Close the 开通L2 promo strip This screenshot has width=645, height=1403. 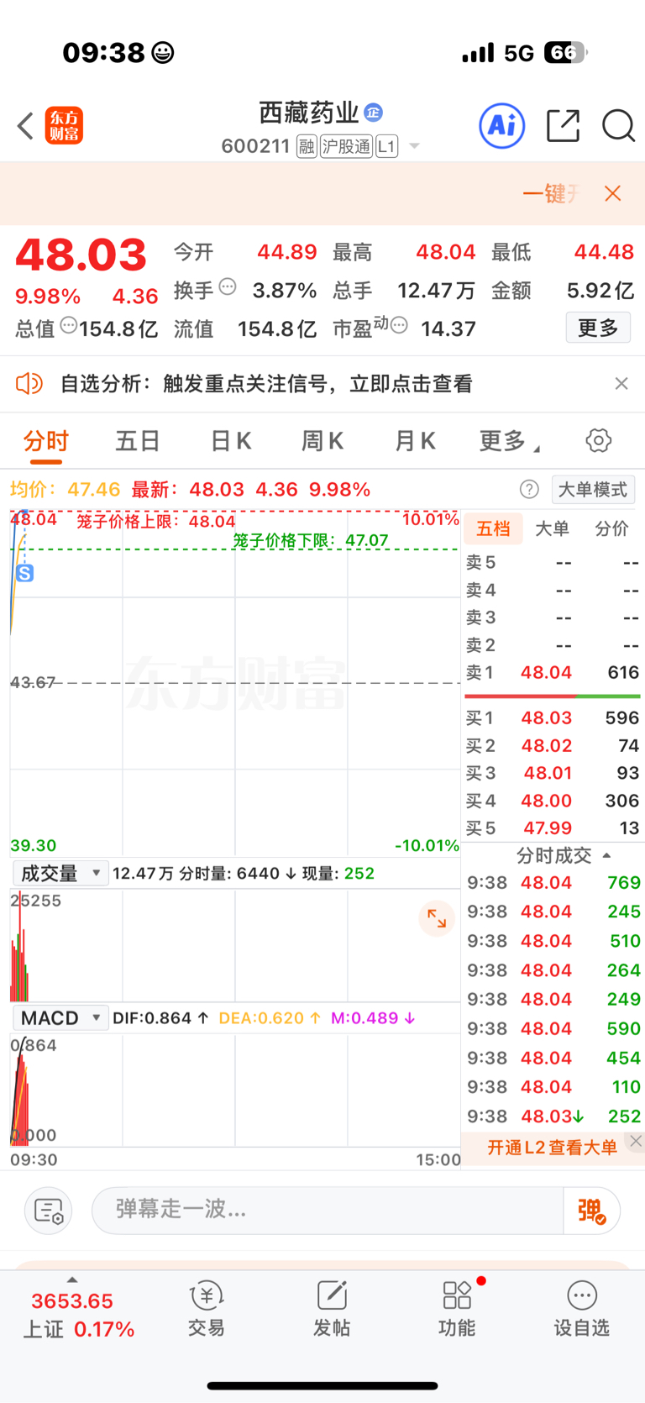(x=636, y=1141)
